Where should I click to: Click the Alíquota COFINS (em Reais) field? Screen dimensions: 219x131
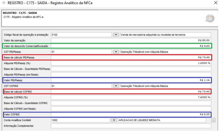(131, 109)
